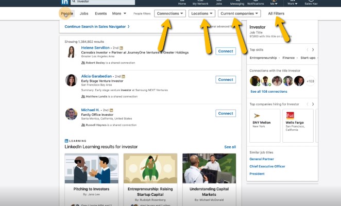Open the LinkedIn home logo
Viewport: 341px width, 206px height.
(65, 2)
